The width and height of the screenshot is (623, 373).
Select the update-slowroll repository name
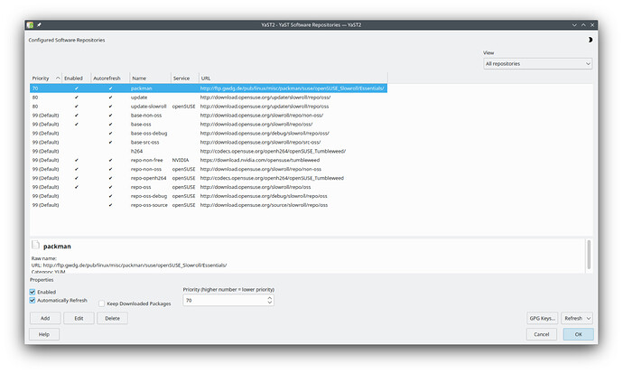[x=149, y=107]
